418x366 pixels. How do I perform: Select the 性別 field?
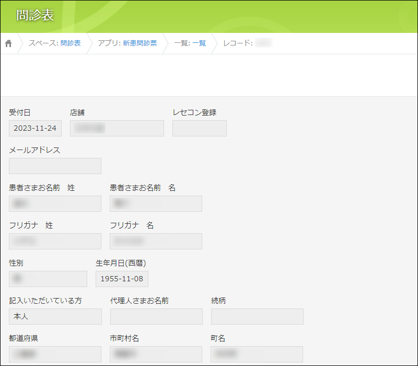pyautogui.click(x=48, y=279)
